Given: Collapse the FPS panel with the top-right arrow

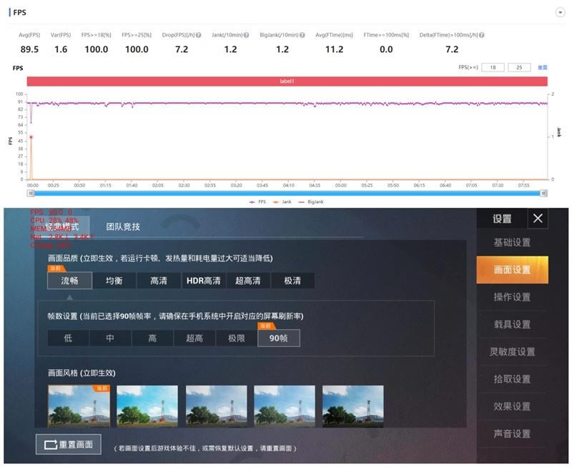Looking at the screenshot, I should click(x=558, y=13).
